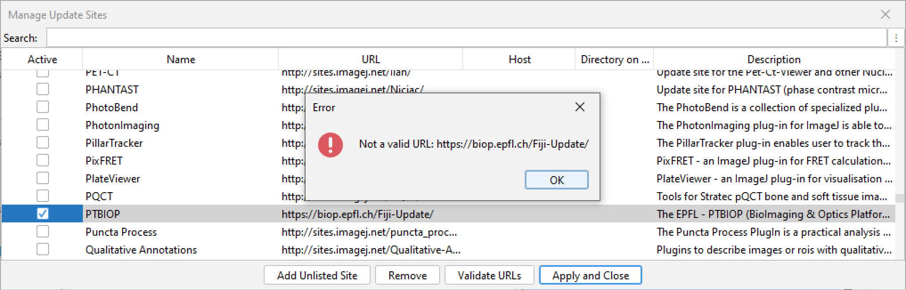The width and height of the screenshot is (906, 290).
Task: Click the Remove button
Action: point(407,275)
